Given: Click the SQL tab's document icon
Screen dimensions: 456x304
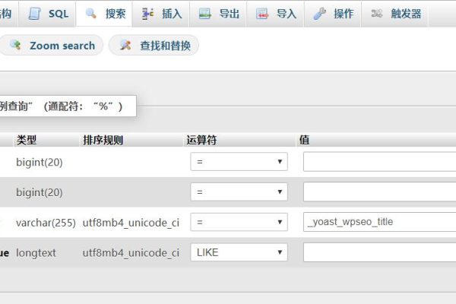Looking at the screenshot, I should click(x=35, y=14).
